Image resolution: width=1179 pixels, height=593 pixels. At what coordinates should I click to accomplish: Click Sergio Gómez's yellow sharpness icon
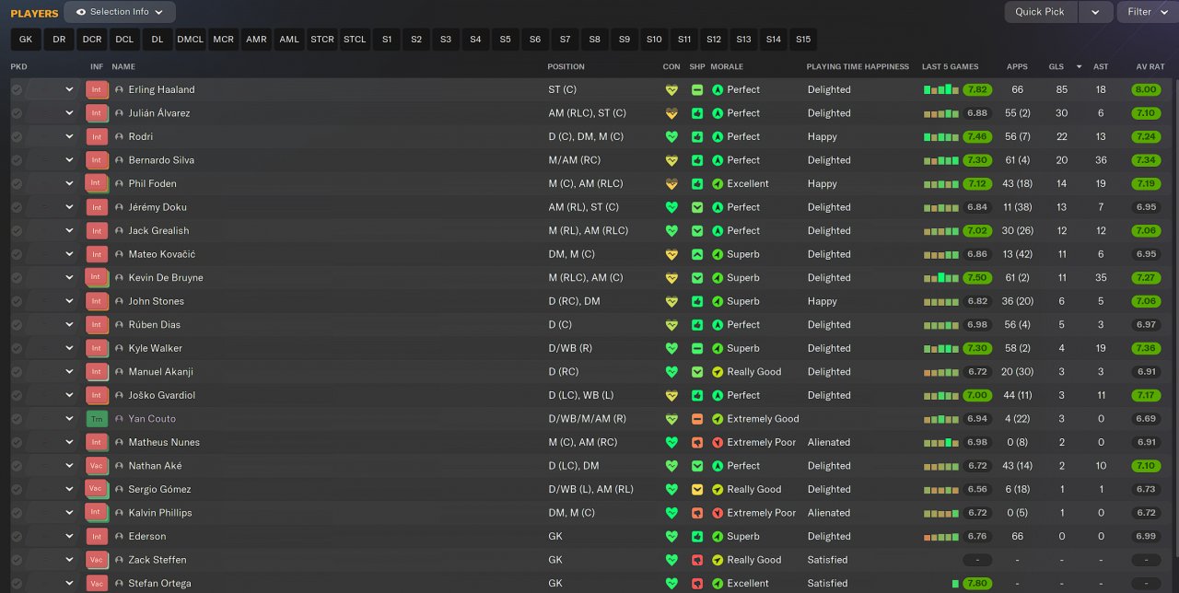point(697,490)
